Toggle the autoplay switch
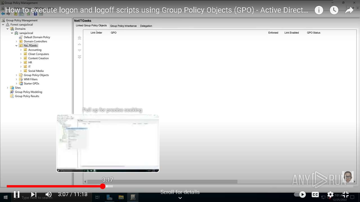The width and height of the screenshot is (360, 202). 300,194
